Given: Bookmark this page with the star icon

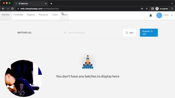Looking at the screenshot, I should (147, 9).
